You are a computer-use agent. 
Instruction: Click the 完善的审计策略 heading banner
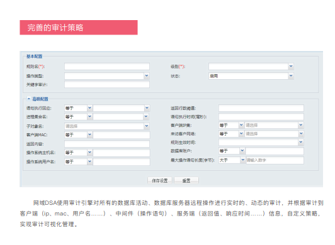point(79,28)
